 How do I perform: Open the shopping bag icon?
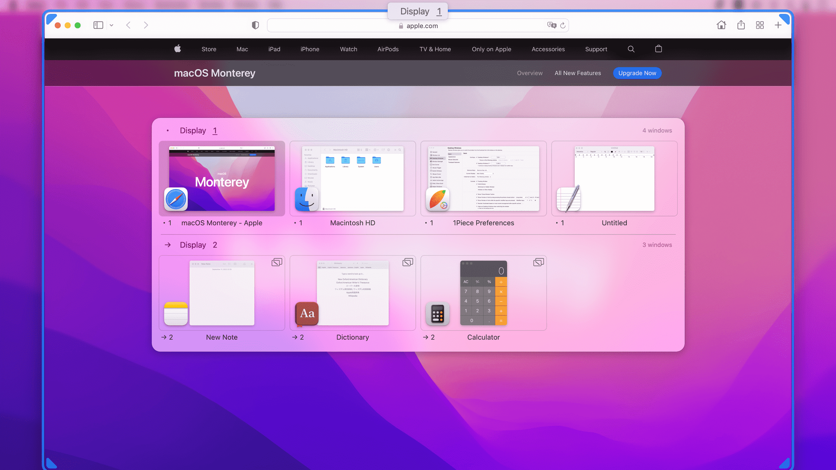658,48
